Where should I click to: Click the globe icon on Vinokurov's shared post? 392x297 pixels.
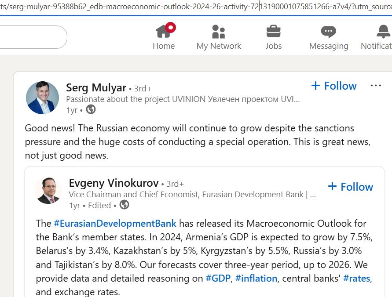125,205
